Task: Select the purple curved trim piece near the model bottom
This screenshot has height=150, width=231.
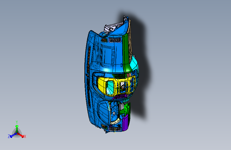Action: point(125,123)
